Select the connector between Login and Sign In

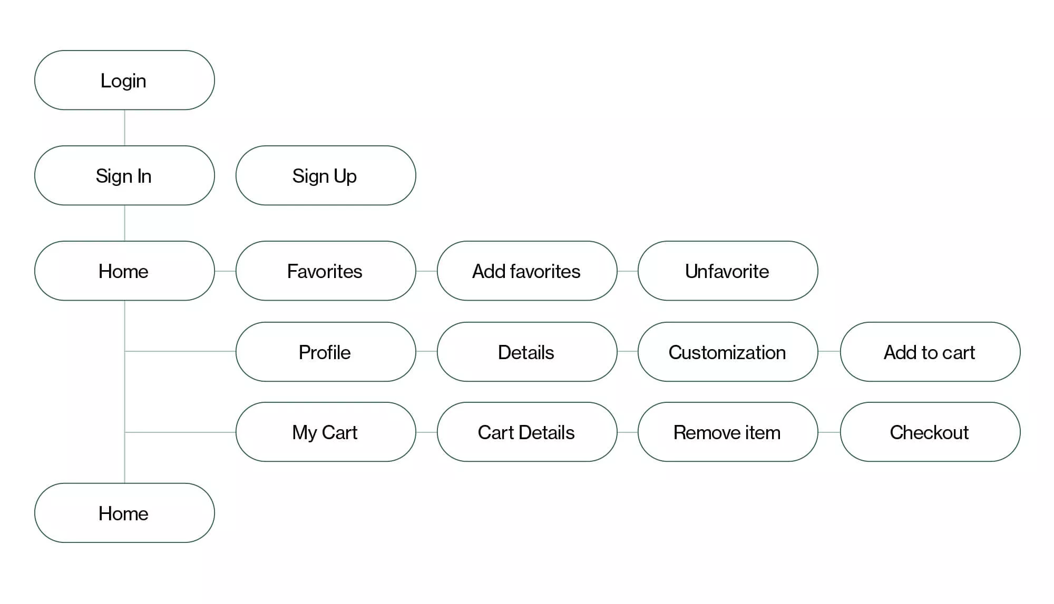coord(124,128)
